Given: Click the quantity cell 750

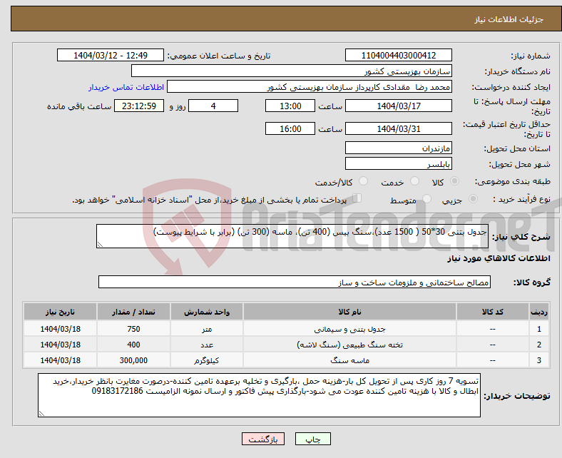Looking at the screenshot, I should [133, 329].
